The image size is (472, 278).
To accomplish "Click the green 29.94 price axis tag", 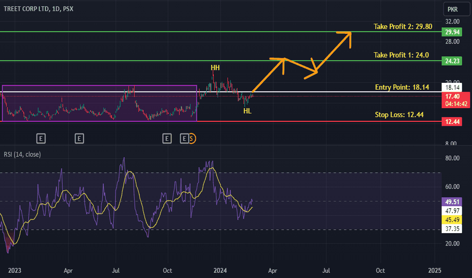I will tap(452, 32).
